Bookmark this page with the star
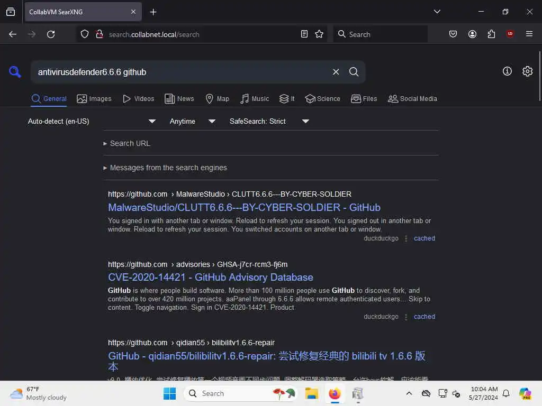Image resolution: width=542 pixels, height=406 pixels. pos(319,34)
